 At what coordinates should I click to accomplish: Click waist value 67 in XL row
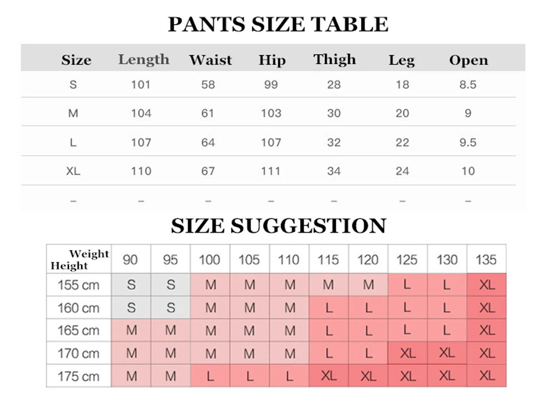(208, 171)
